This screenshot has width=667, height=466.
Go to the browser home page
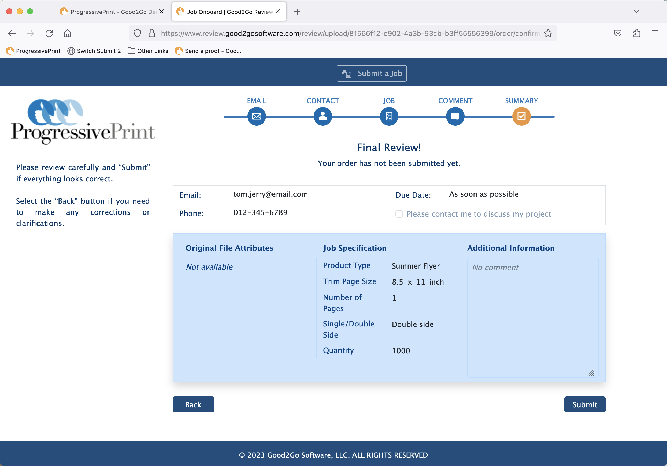[x=67, y=33]
